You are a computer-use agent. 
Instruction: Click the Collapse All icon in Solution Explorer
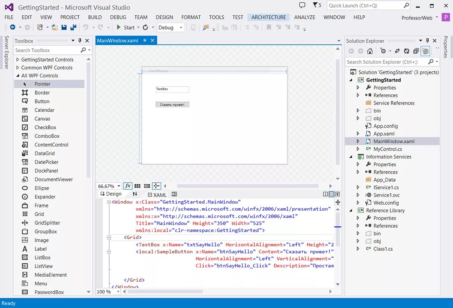pos(416,51)
